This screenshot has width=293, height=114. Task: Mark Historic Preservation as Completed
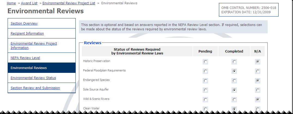point(234,62)
